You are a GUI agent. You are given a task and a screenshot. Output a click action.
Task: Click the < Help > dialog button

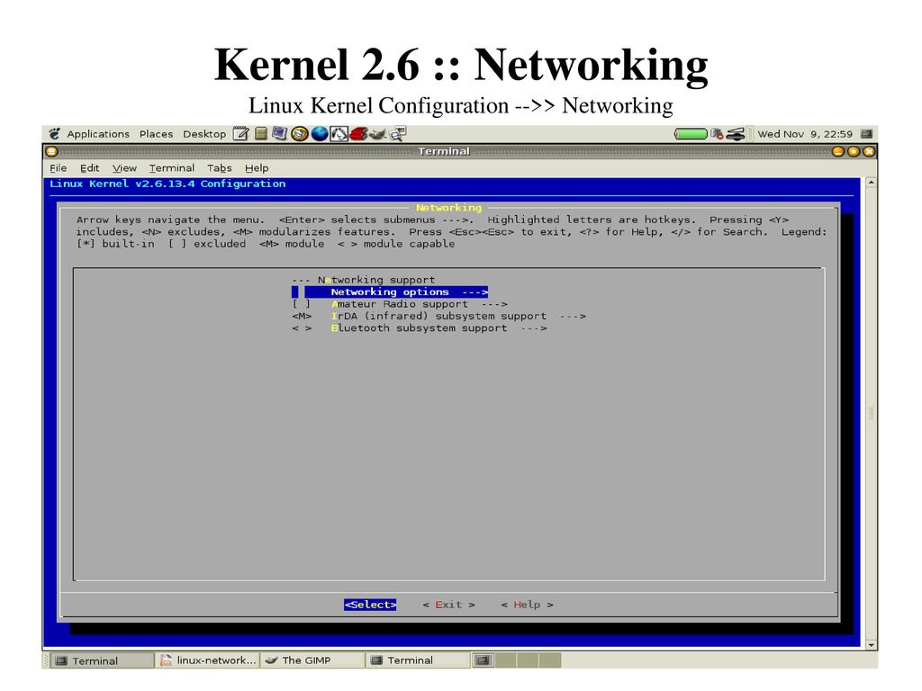click(x=527, y=605)
